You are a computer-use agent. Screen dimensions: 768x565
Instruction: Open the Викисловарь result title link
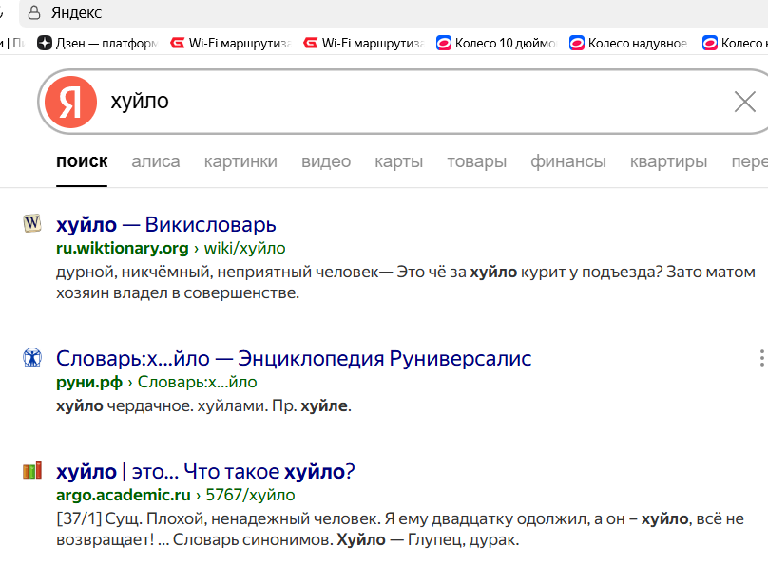[x=166, y=225]
